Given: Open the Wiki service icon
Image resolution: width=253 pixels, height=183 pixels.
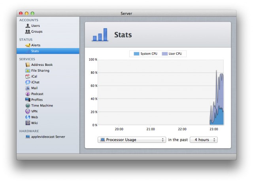Looking at the screenshot, I should pyautogui.click(x=28, y=123).
